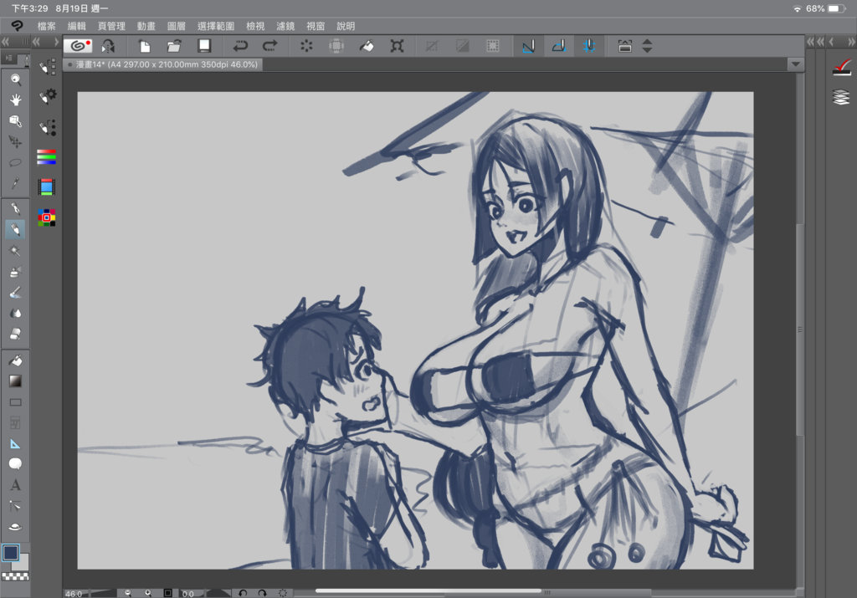Select the Move layer tool
Viewport: 857px width, 598px height.
click(x=15, y=141)
